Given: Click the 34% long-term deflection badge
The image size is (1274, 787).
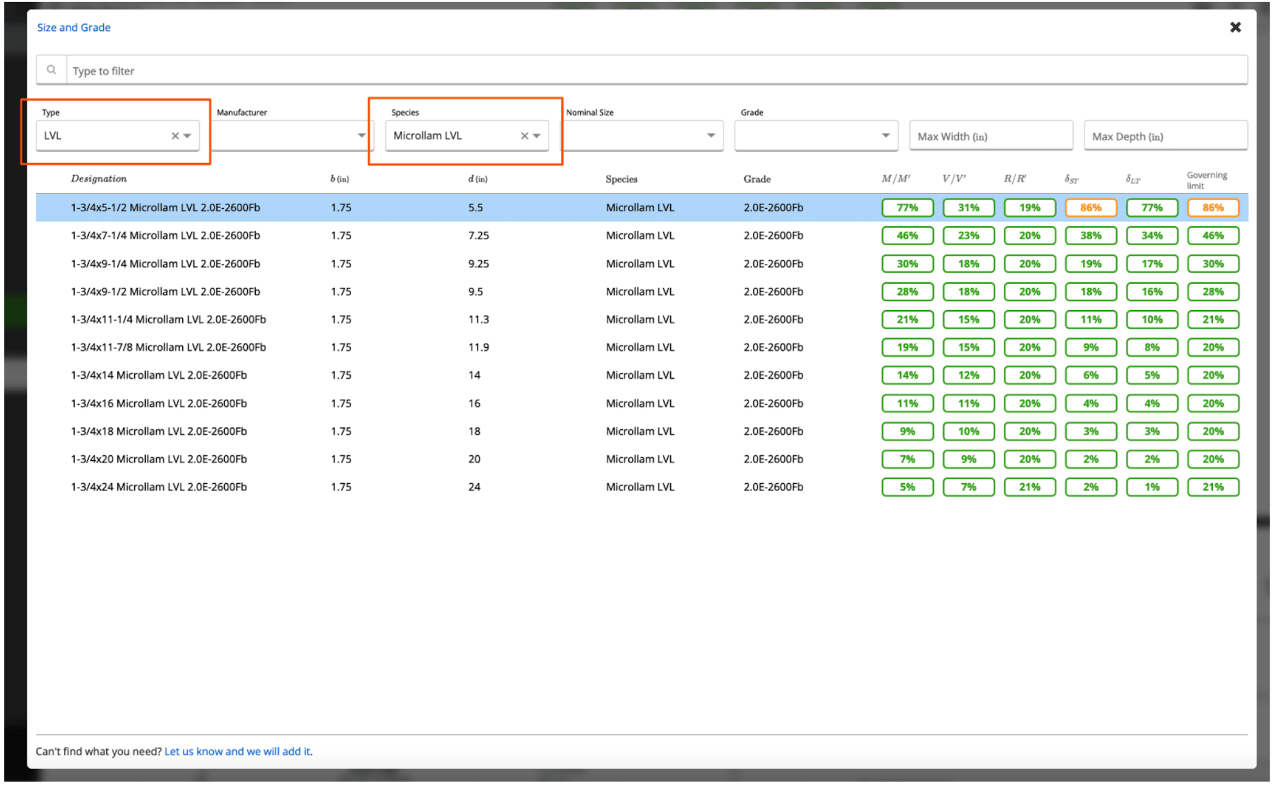Looking at the screenshot, I should [x=1152, y=235].
